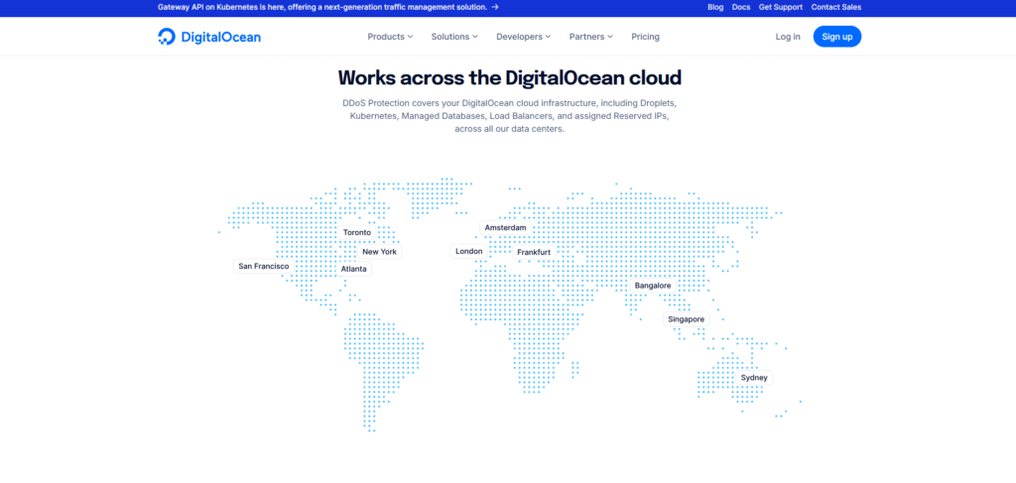Image resolution: width=1016 pixels, height=483 pixels.
Task: Go to the Pricing page
Action: coord(645,37)
